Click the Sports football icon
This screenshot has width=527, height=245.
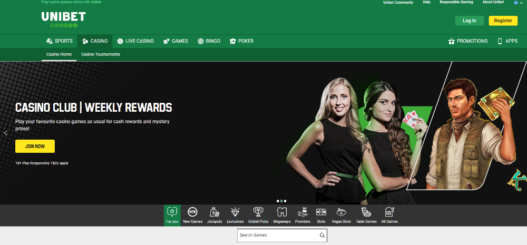[50, 41]
